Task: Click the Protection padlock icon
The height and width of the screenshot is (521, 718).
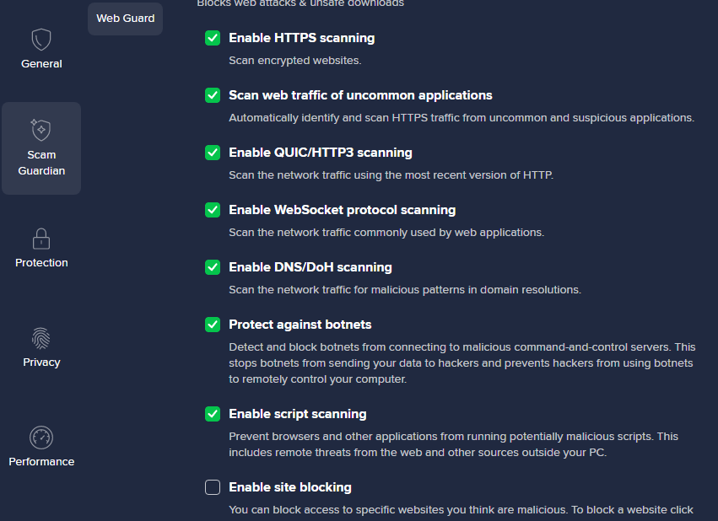Action: (41, 238)
